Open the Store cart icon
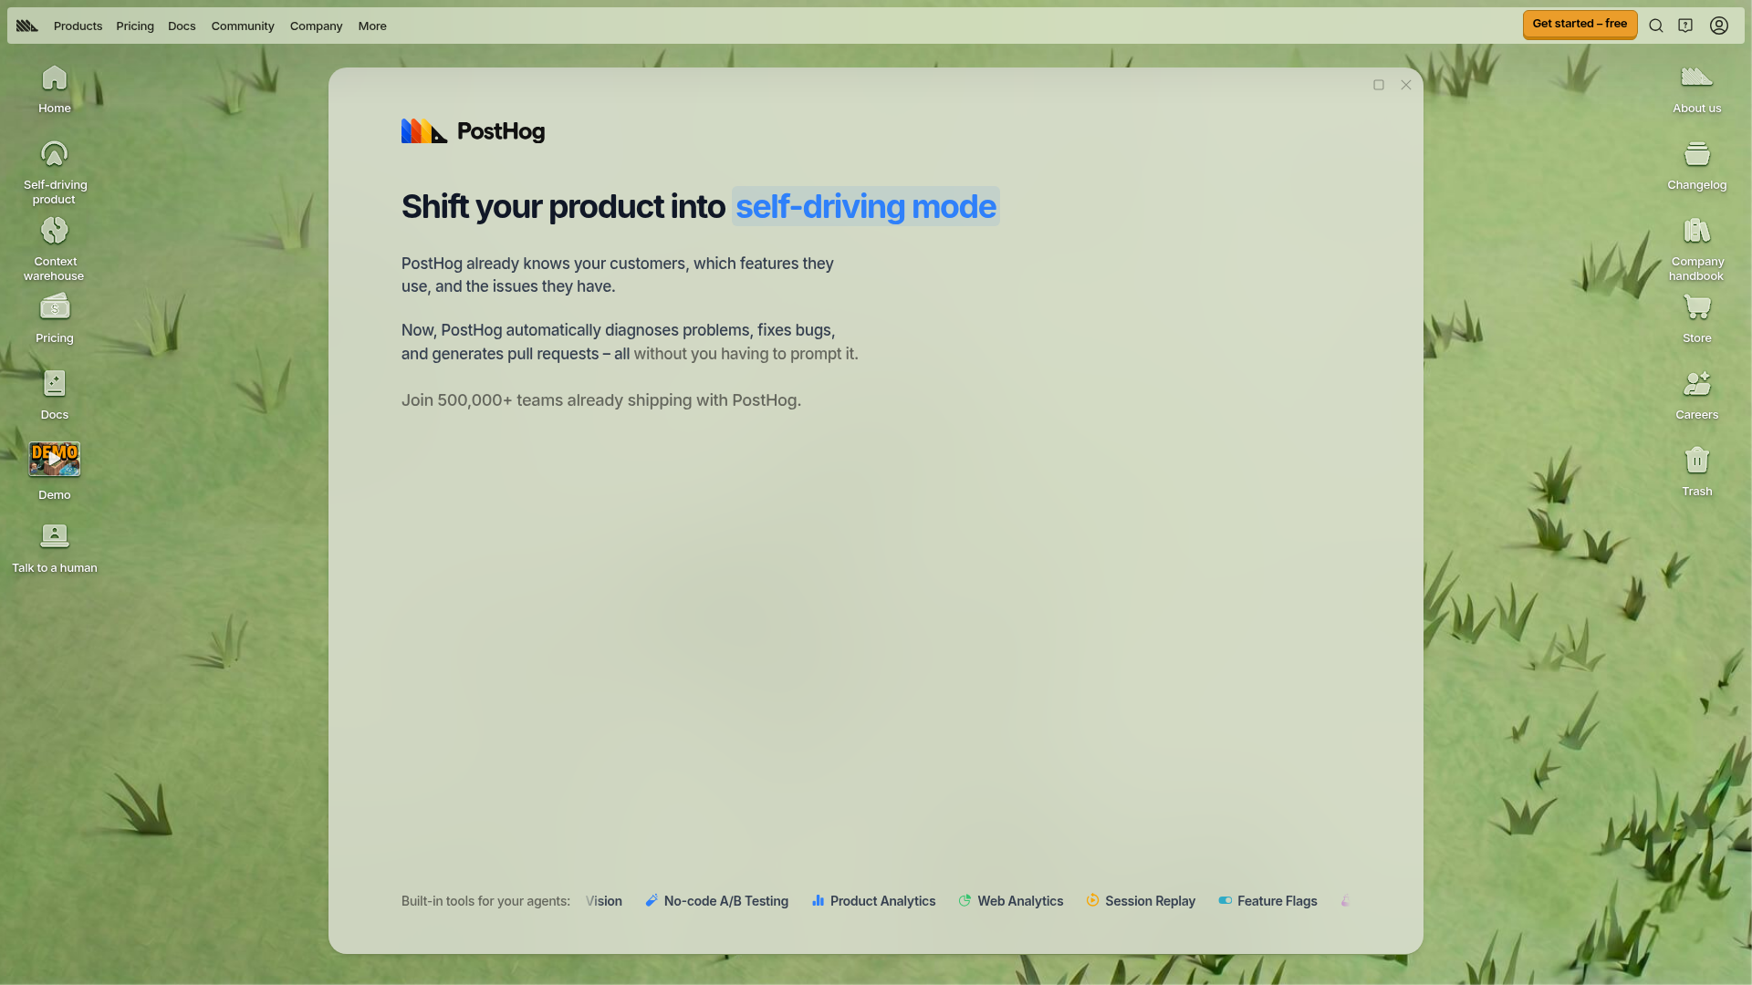Screen dimensions: 1752x985 (1696, 307)
